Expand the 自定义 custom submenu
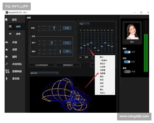154x123 pixels. point(105,93)
